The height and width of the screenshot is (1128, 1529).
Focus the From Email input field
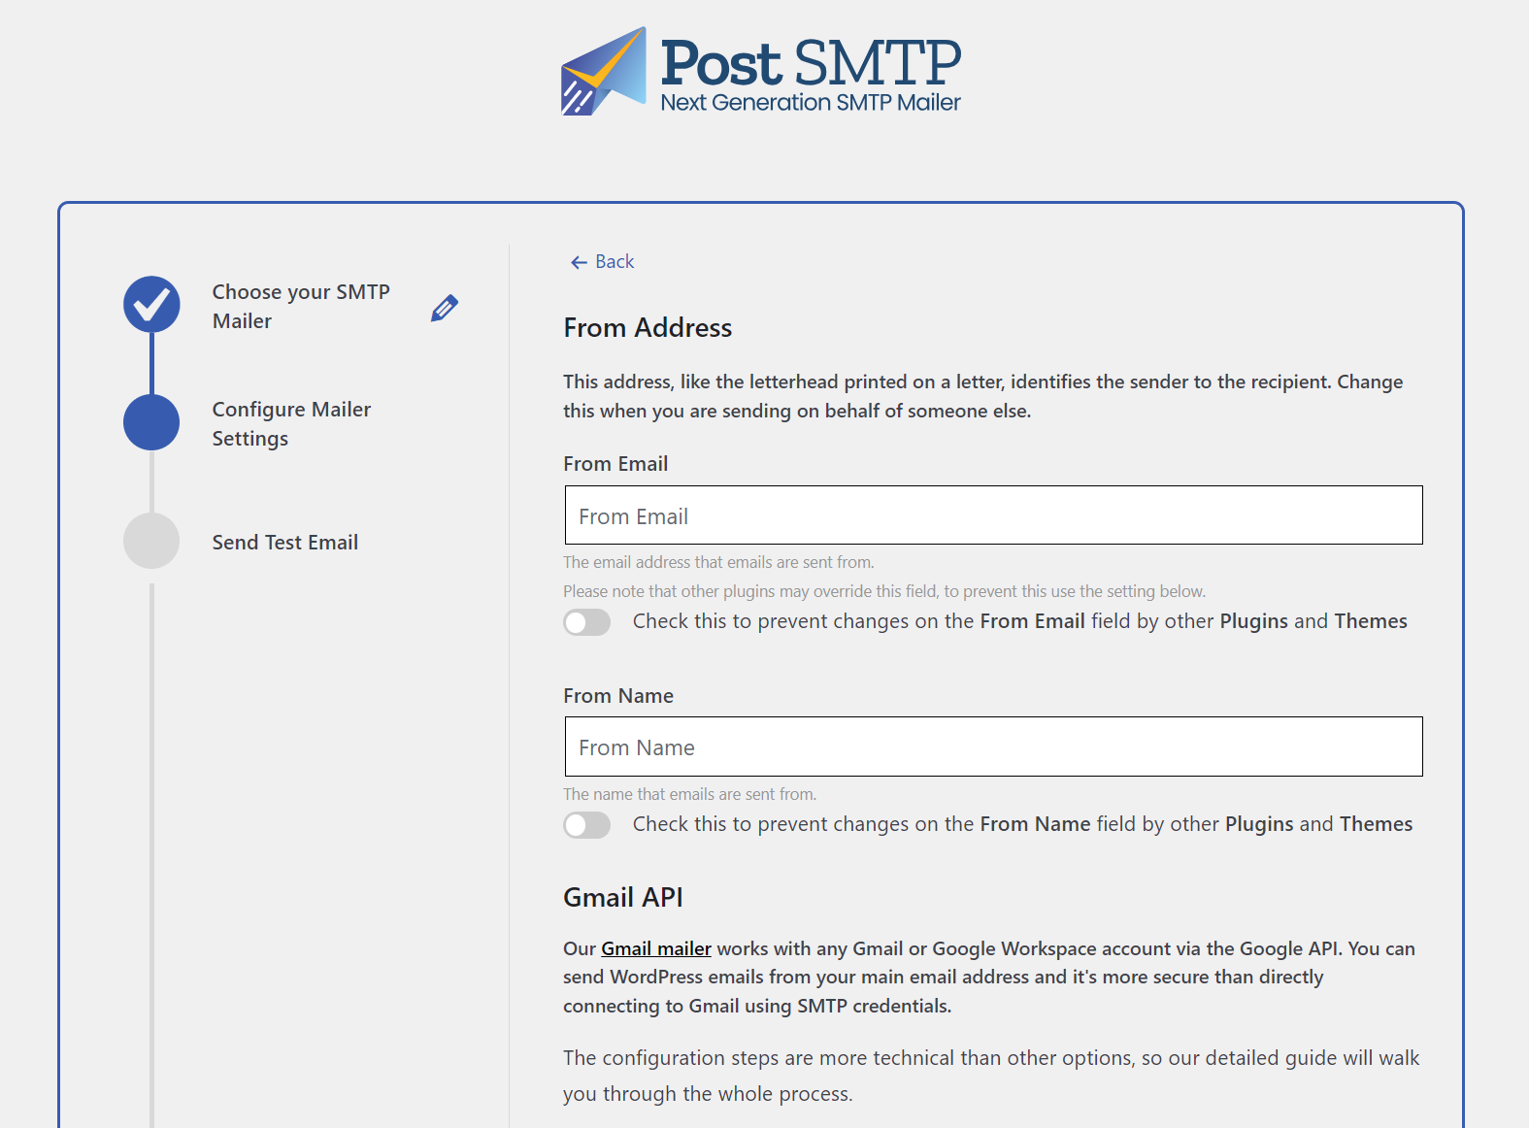coord(993,515)
